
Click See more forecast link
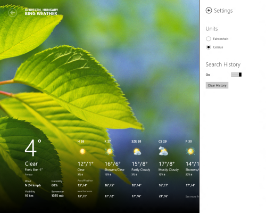point(192,196)
